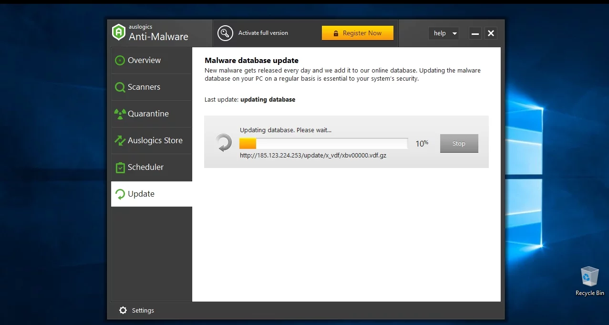Image resolution: width=609 pixels, height=325 pixels.
Task: Select the Scheduler clipboard icon
Action: click(120, 168)
